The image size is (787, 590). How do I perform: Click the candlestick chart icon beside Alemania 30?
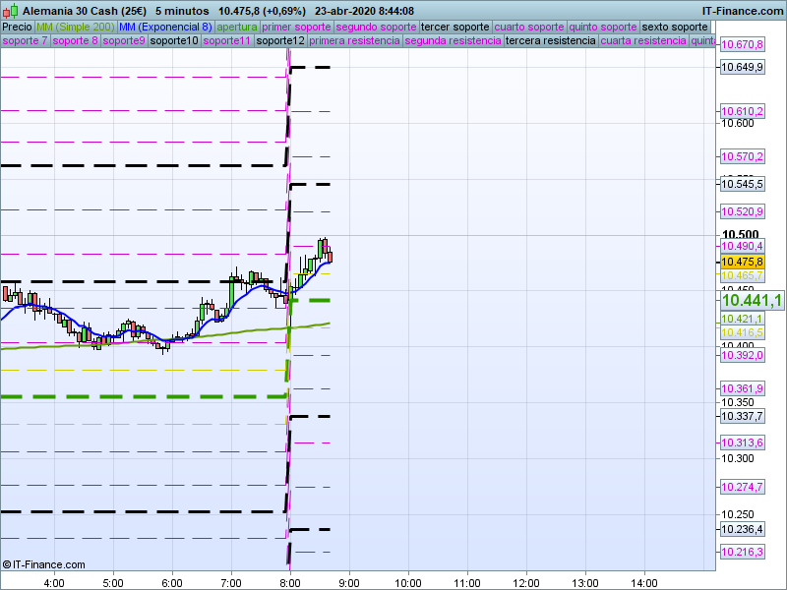click(11, 10)
